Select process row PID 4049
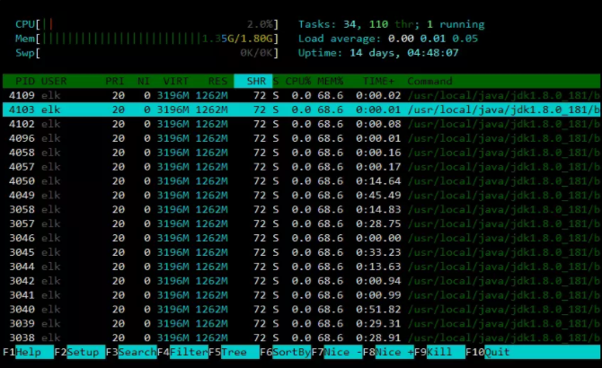 click(301, 195)
